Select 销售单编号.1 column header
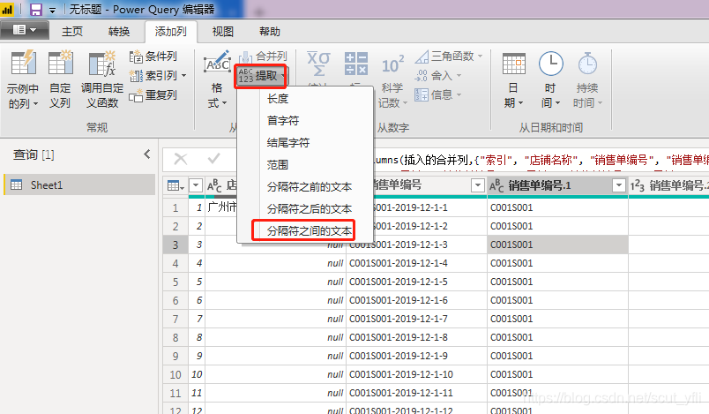 pos(557,185)
